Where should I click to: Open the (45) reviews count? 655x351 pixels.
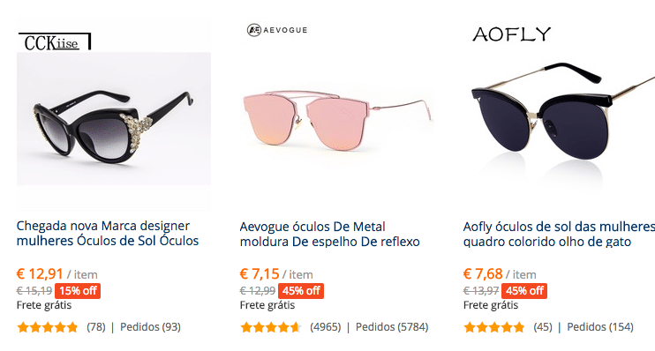coord(543,327)
